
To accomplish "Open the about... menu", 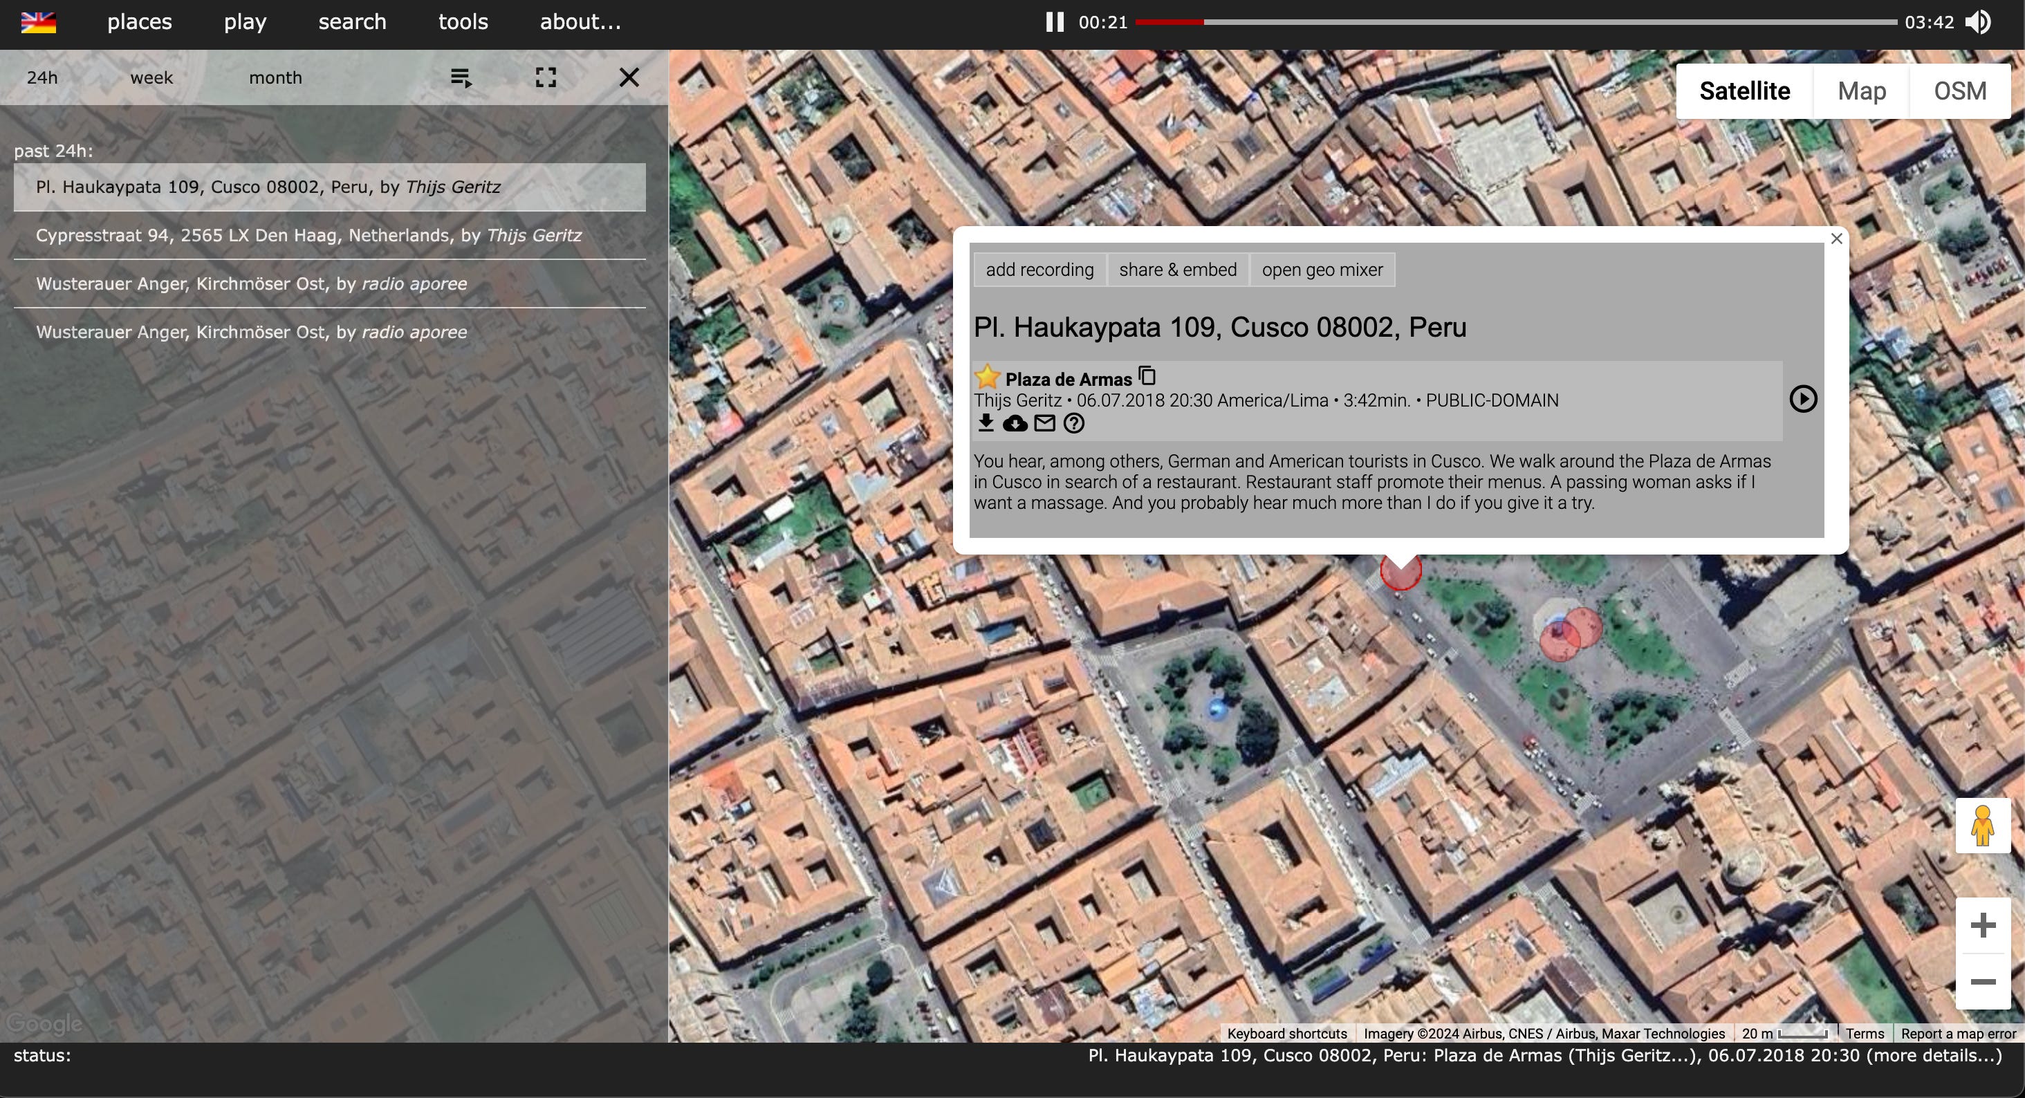I will point(580,22).
